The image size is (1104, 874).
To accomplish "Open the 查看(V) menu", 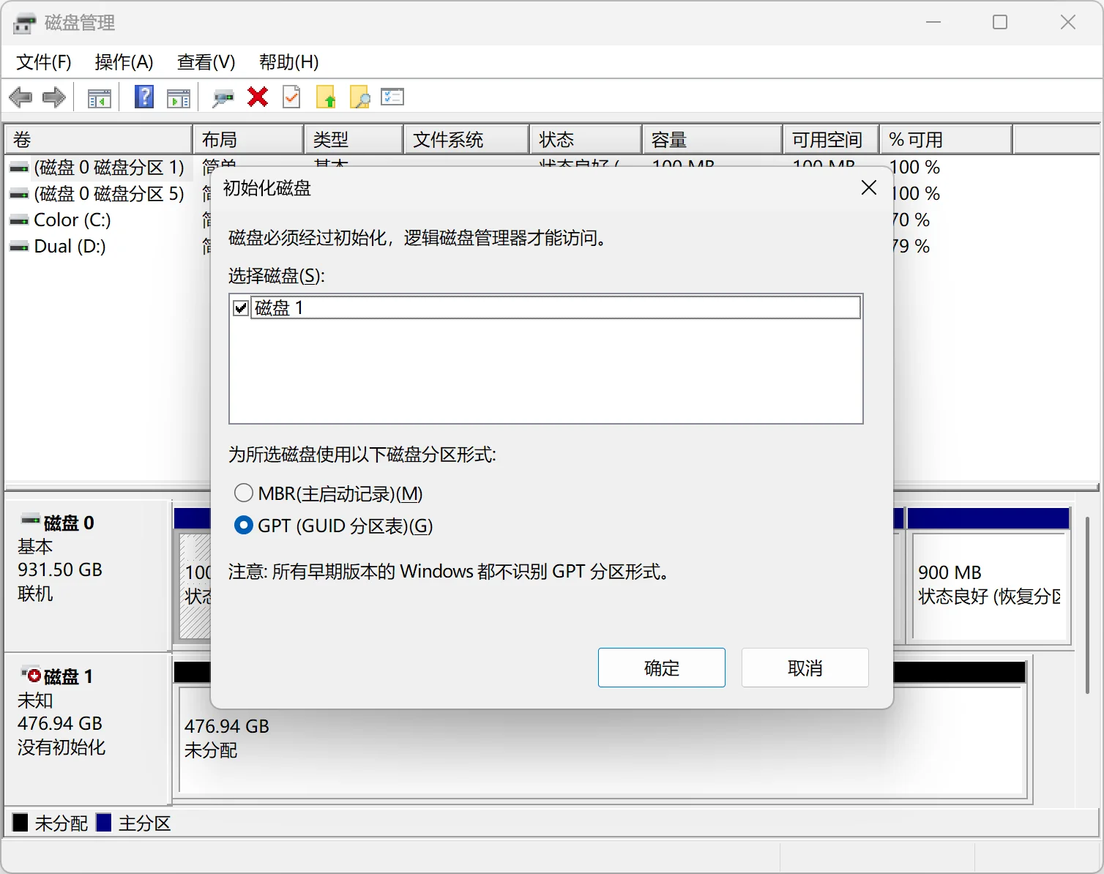I will pos(206,62).
